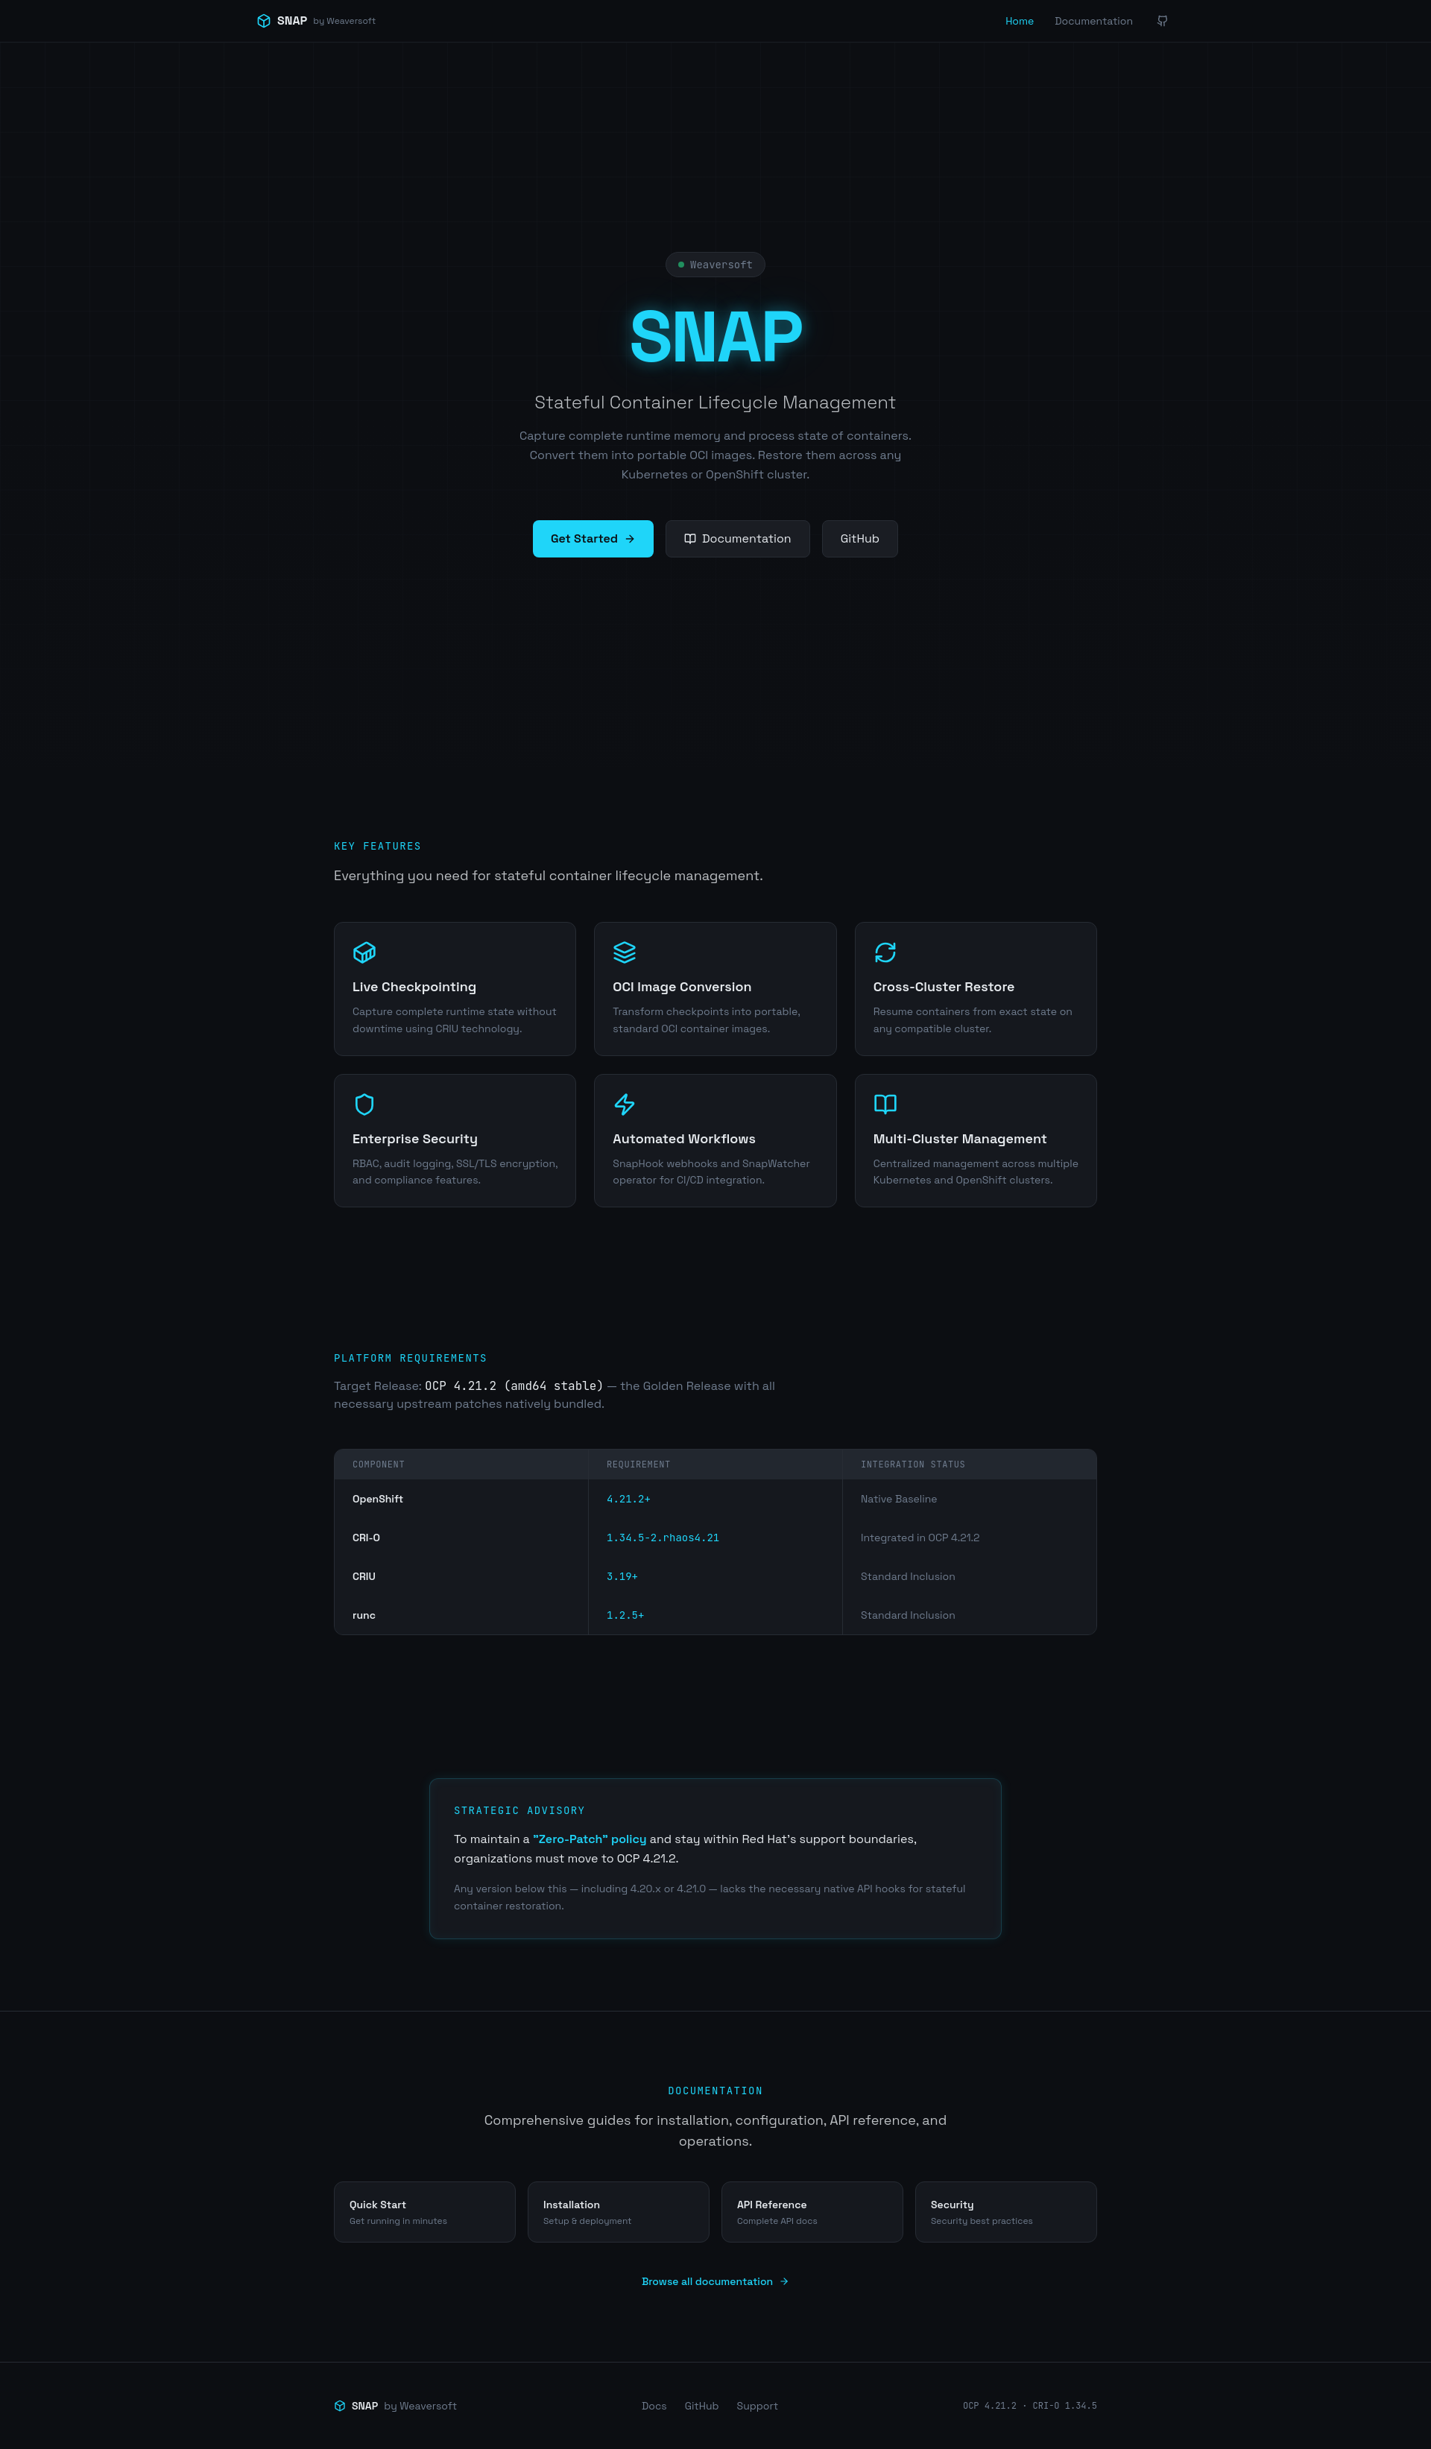Open the Installation documentation card

click(619, 2212)
